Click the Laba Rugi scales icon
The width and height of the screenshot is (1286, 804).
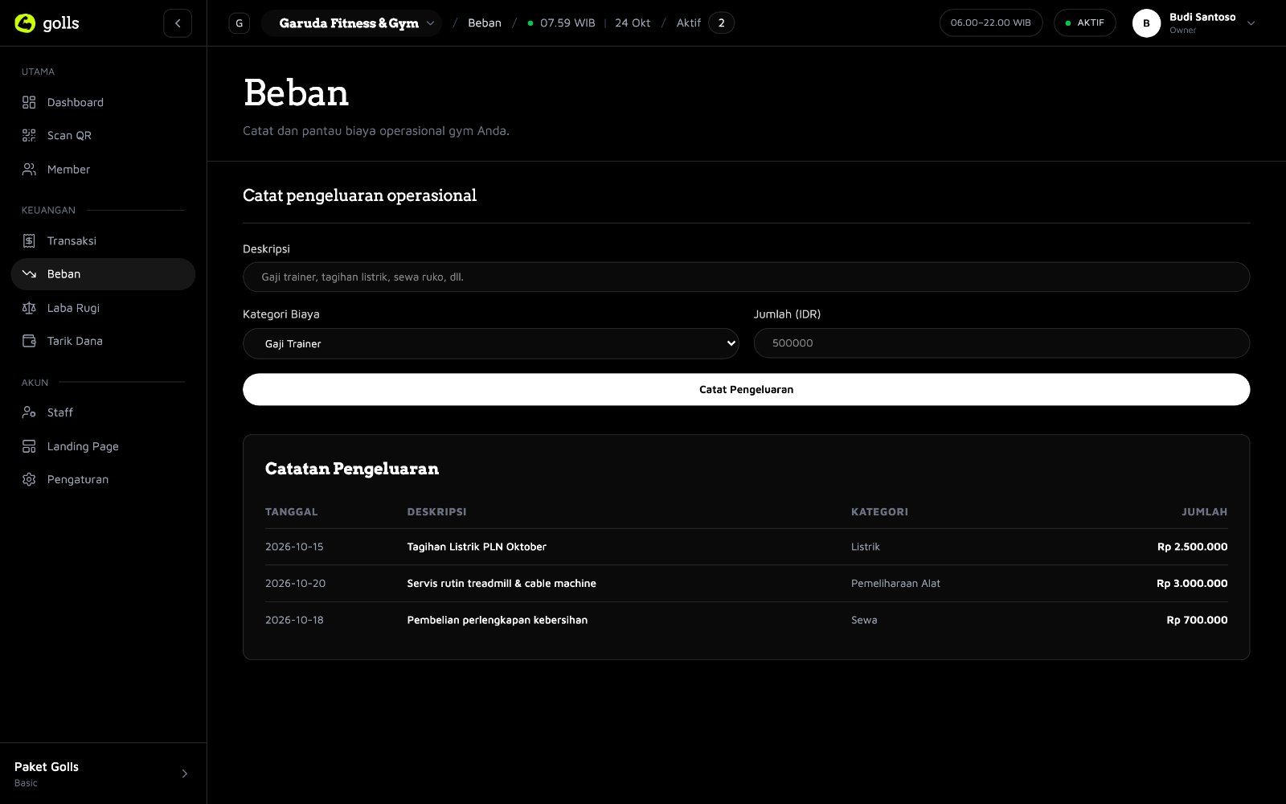pos(29,308)
